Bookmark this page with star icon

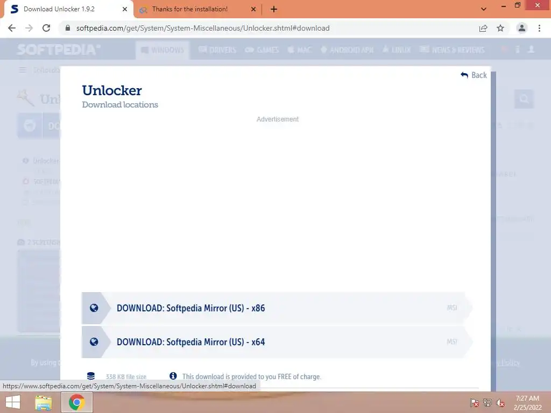pyautogui.click(x=500, y=28)
